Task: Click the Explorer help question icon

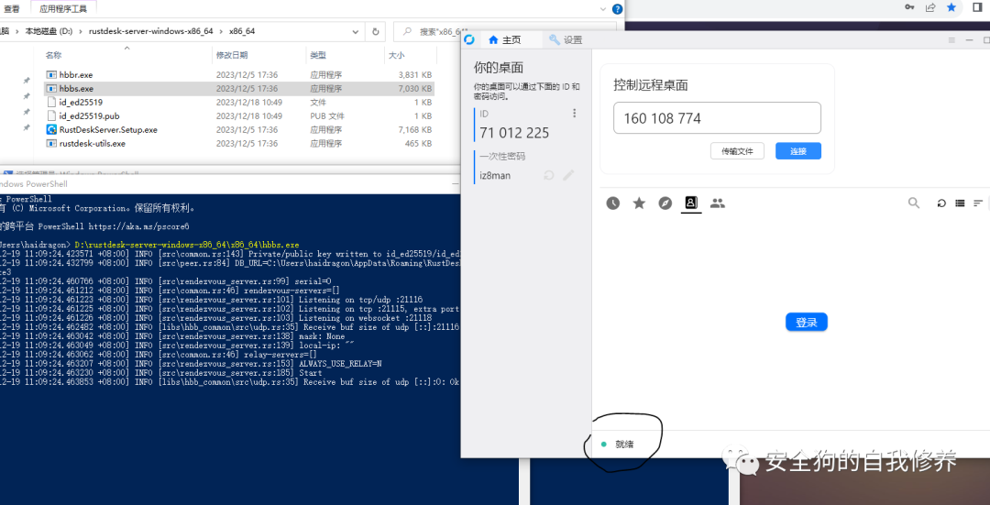Action: click(x=617, y=9)
